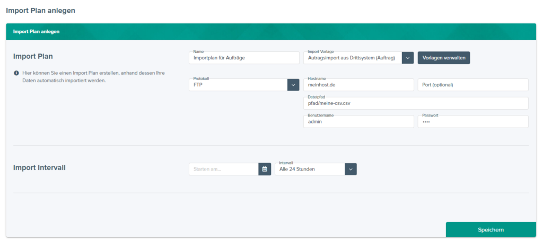Focus the Name input field
The image size is (543, 241).
point(244,58)
